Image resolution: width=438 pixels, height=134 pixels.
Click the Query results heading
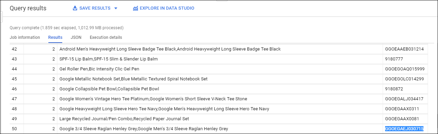pos(28,8)
